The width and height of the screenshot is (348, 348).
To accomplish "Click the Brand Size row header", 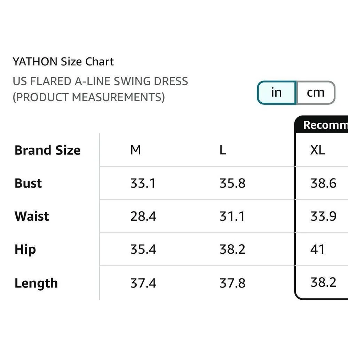I will coord(47,150).
